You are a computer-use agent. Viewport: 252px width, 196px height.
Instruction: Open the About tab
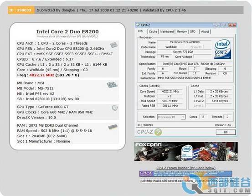pos(205,31)
